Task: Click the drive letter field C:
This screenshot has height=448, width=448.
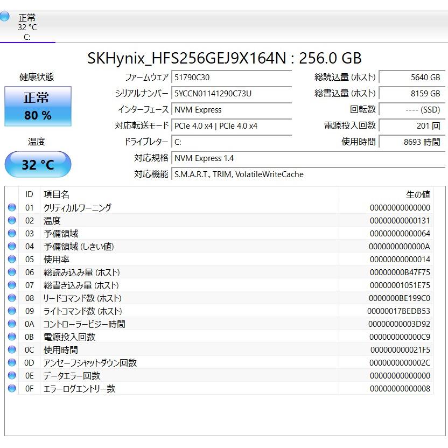Action: (232, 142)
